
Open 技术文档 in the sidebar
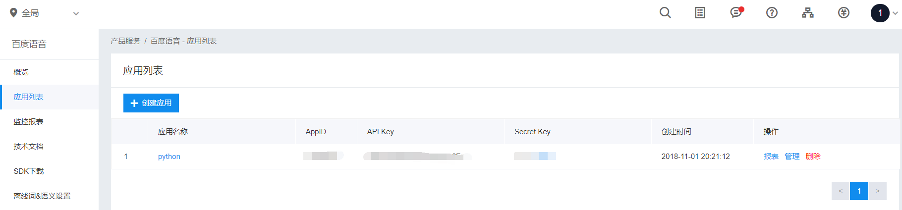(29, 147)
